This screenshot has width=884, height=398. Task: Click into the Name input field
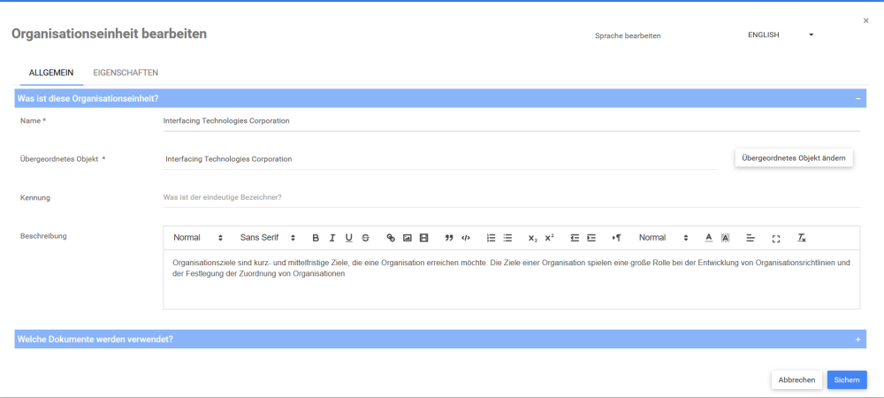click(x=511, y=121)
